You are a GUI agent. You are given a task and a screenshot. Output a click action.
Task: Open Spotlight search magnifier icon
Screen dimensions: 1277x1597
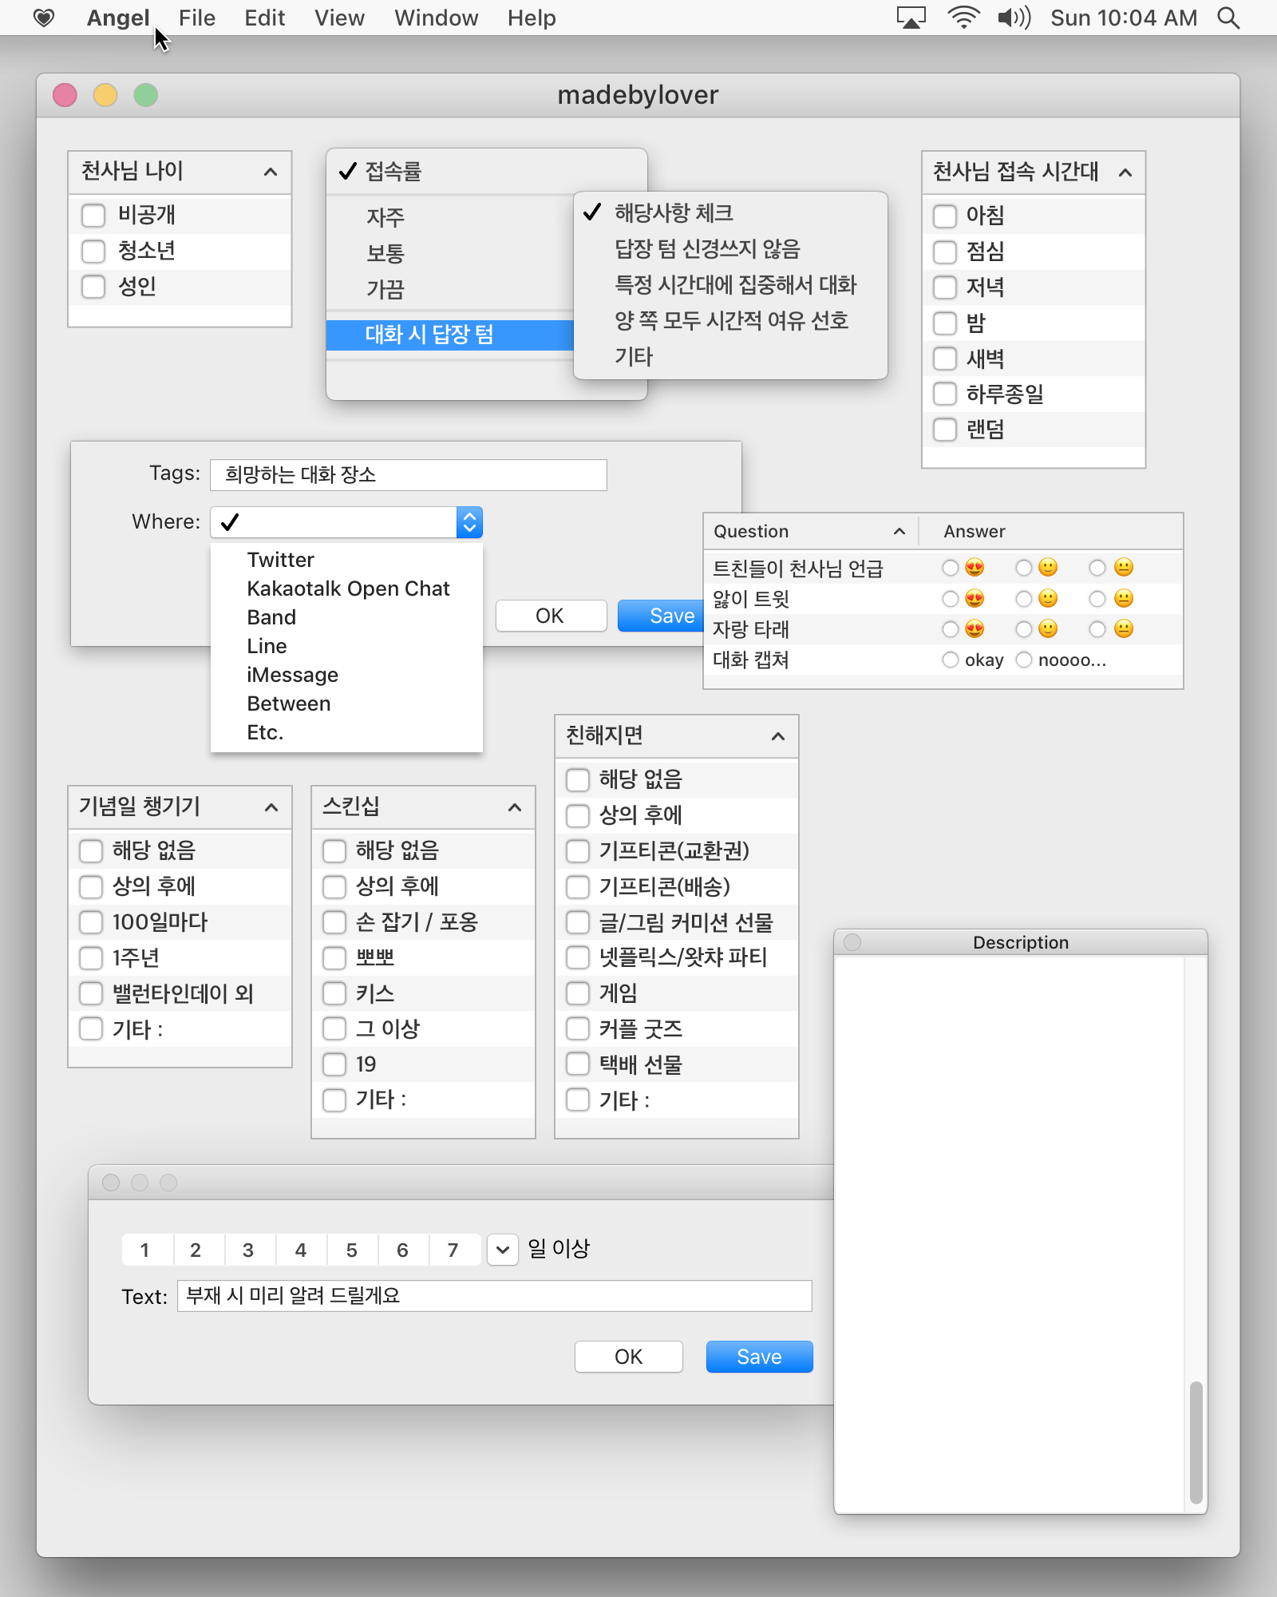pos(1228,18)
